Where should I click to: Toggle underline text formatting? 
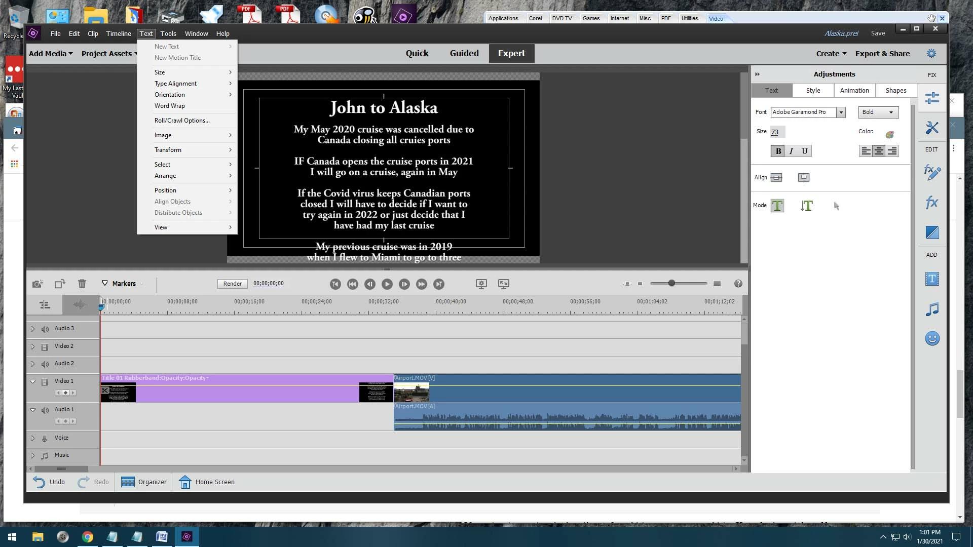(804, 151)
